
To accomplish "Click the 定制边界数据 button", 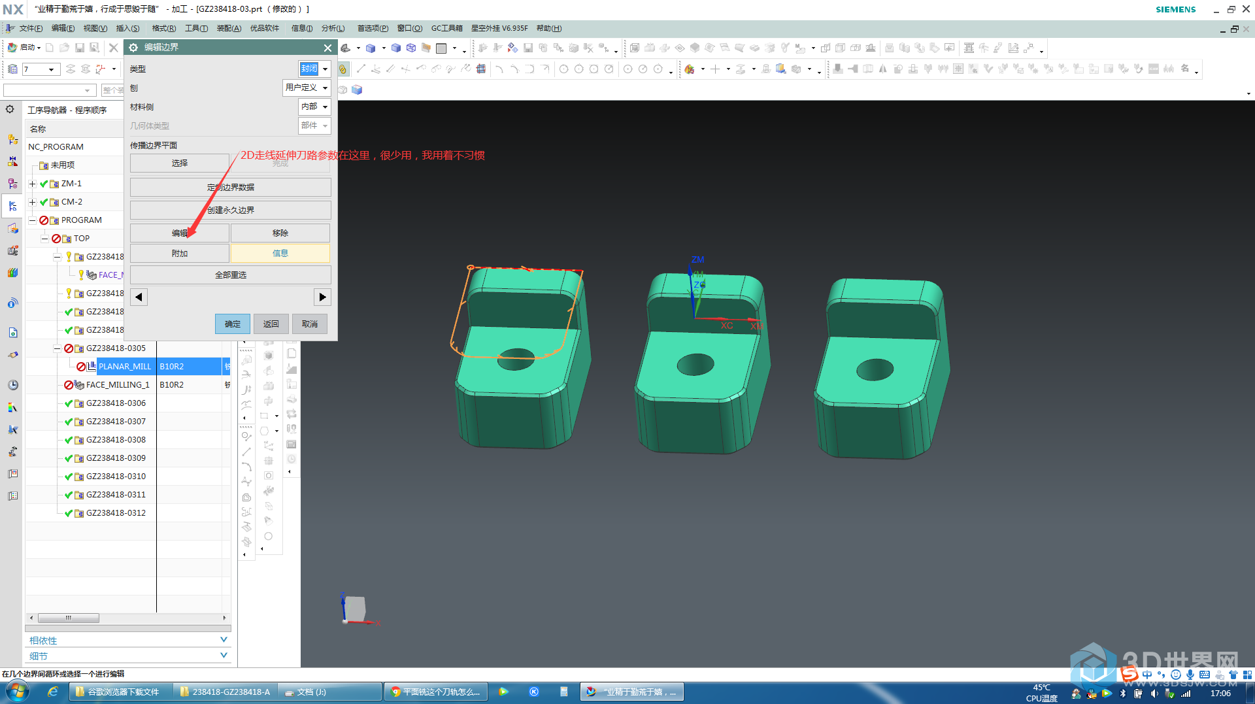I will coord(231,187).
